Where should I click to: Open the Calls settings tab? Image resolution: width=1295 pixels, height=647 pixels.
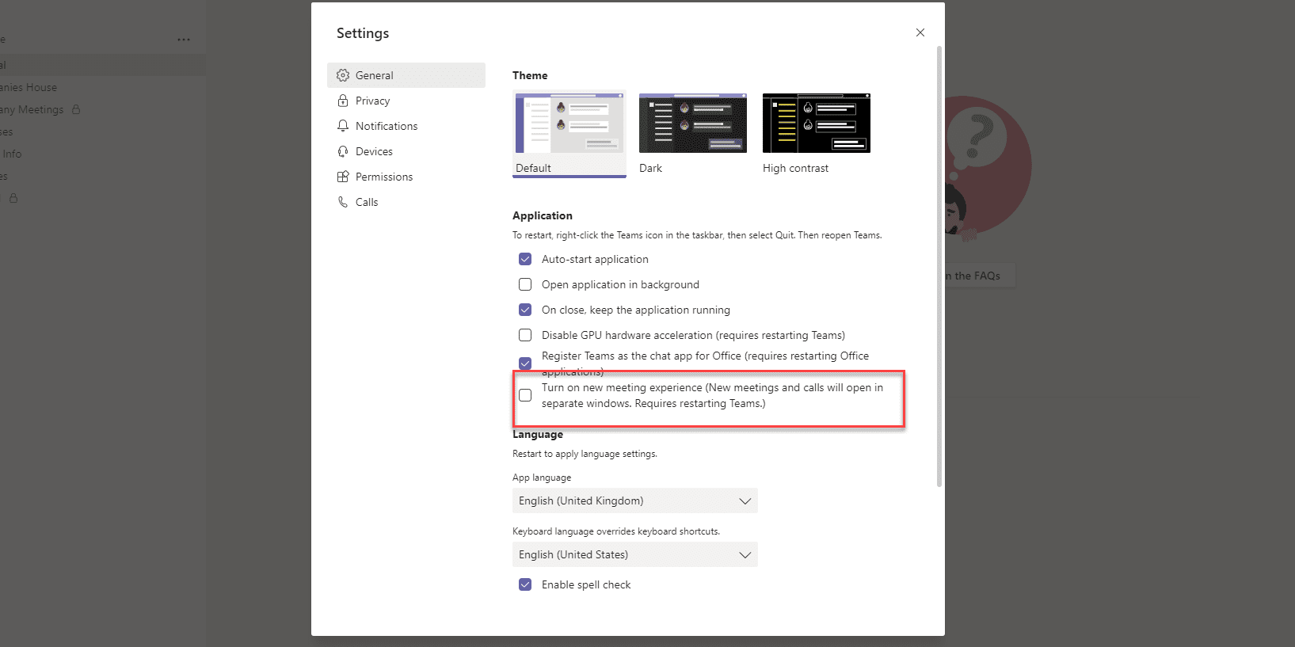406,202
